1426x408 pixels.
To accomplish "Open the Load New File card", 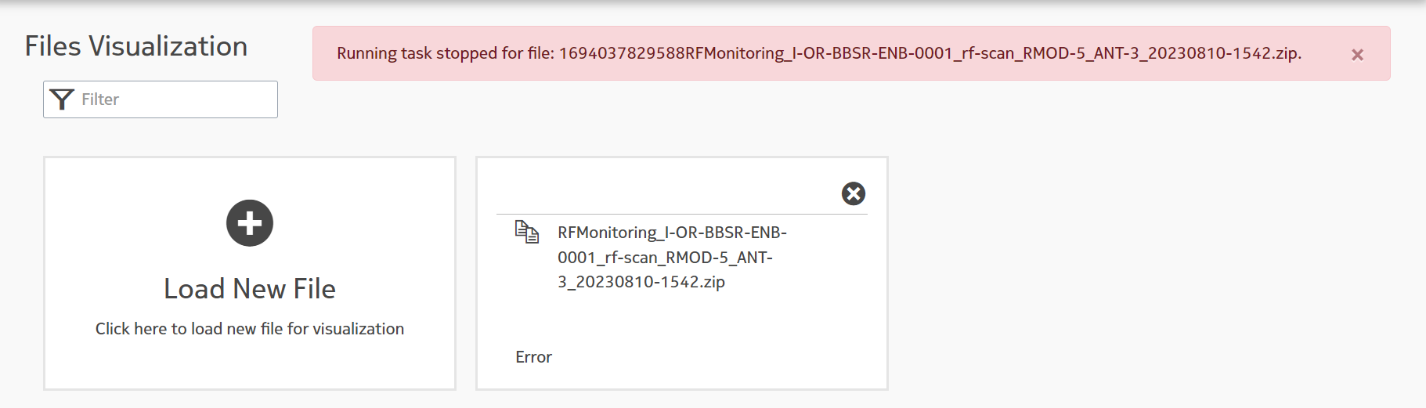I will pos(250,273).
